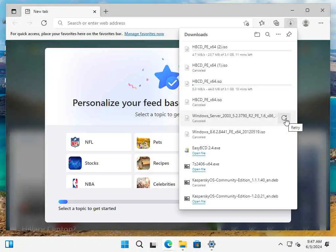Select the NBA topic card
336x252 pixels.
(98, 182)
